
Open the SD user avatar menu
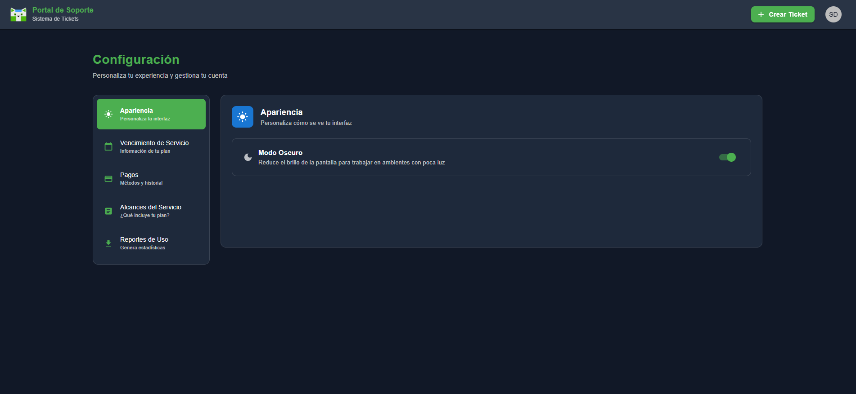click(x=833, y=14)
